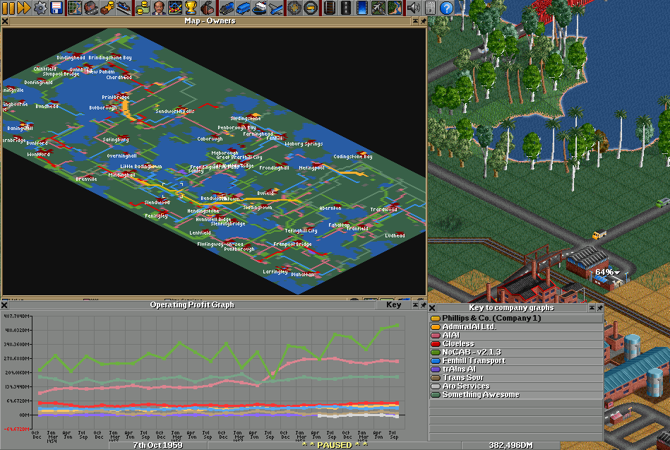Click the Operating Profit Graph title bar
Image resolution: width=670 pixels, height=450 pixels.
click(192, 305)
